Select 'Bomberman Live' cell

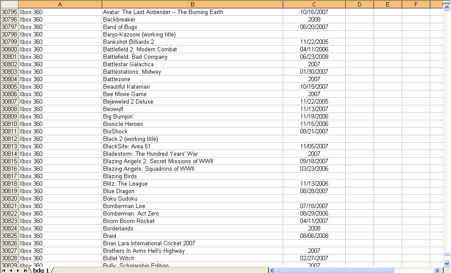click(192, 206)
